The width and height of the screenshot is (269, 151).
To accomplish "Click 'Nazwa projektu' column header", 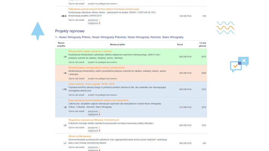I will click(118, 44).
